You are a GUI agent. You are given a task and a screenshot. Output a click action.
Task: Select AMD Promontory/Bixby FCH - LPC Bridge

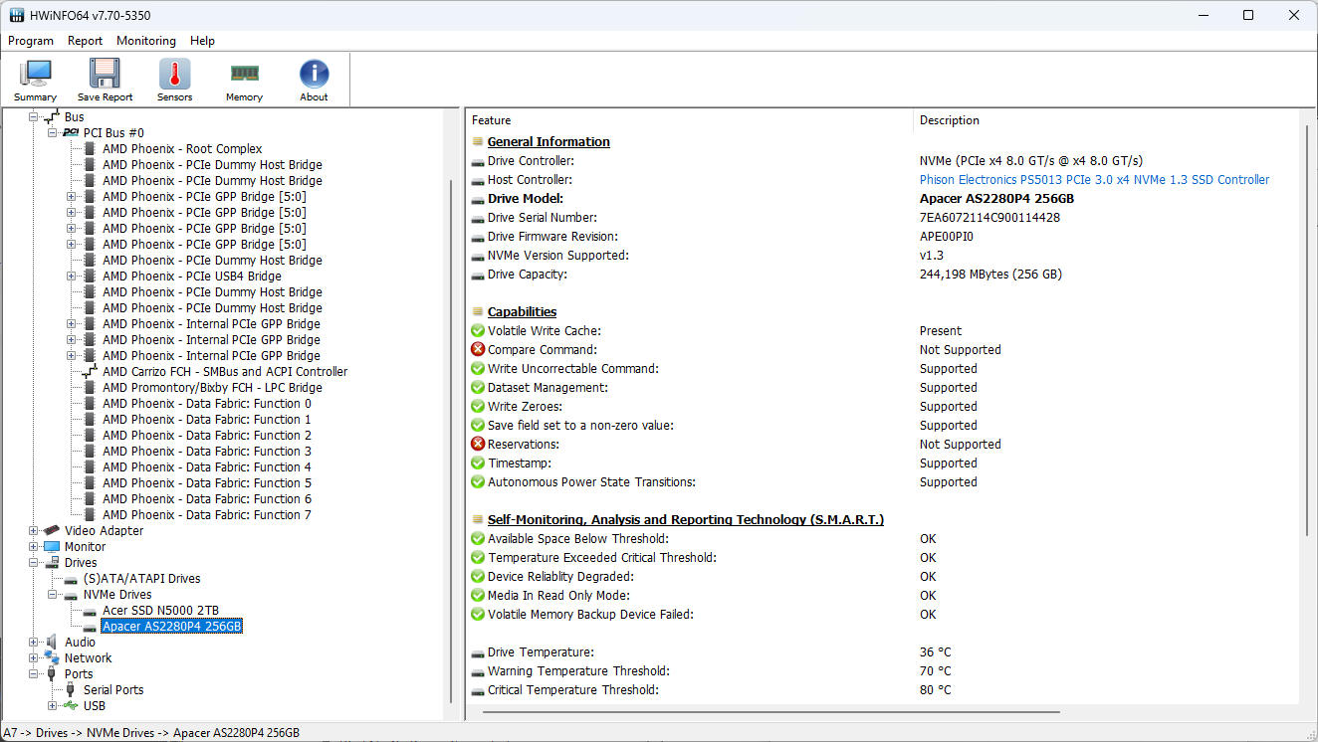click(x=212, y=388)
